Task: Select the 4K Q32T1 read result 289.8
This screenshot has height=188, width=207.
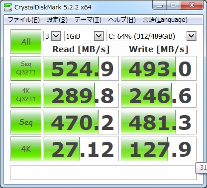Action: pyautogui.click(x=81, y=95)
